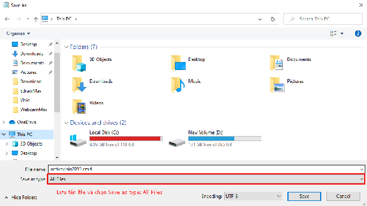Go back with the left arrow
The height and width of the screenshot is (206, 367).
7,19
